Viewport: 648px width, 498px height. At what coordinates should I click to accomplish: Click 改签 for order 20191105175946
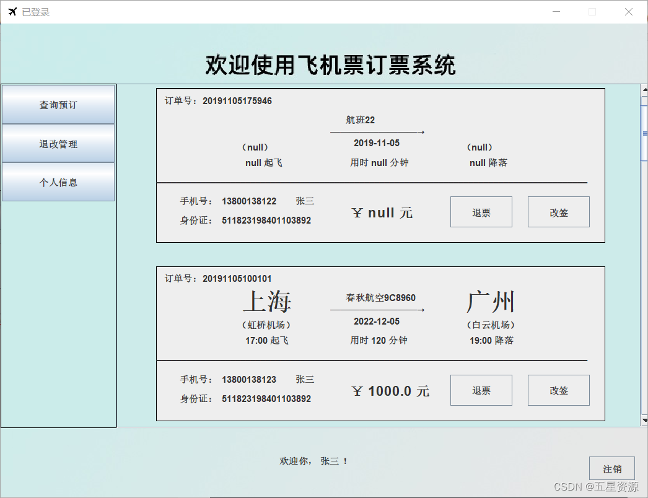(559, 212)
